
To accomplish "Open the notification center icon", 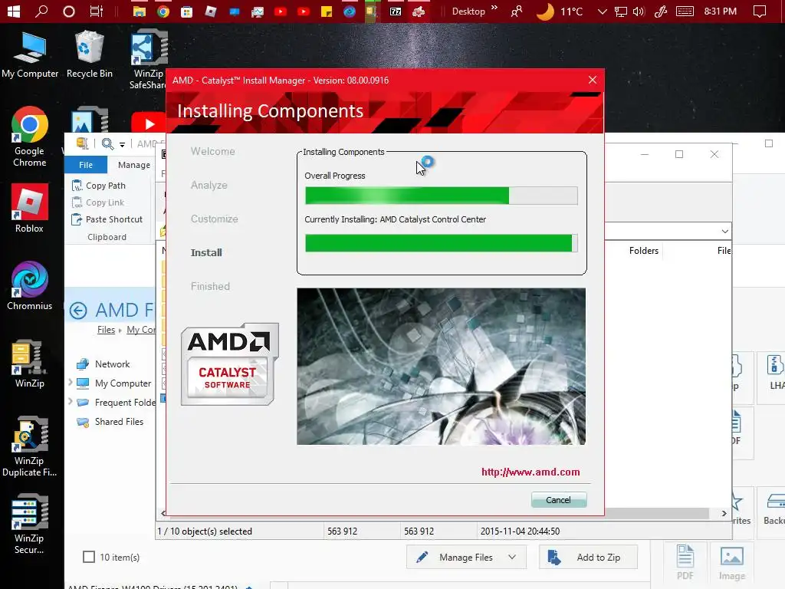I will 760,11.
